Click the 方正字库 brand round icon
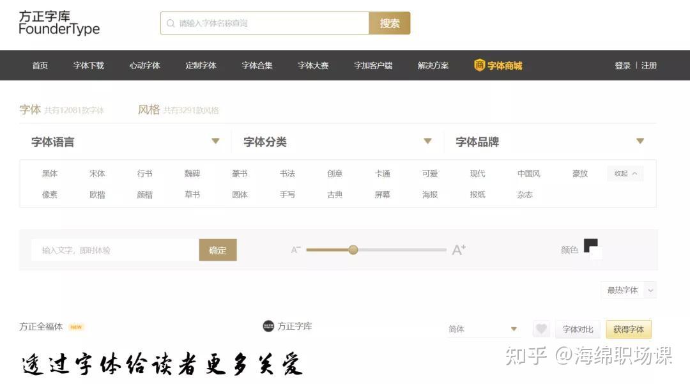 coord(268,326)
